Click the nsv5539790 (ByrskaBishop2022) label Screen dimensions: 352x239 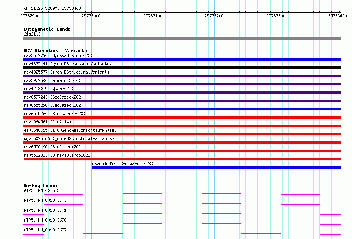click(x=58, y=55)
